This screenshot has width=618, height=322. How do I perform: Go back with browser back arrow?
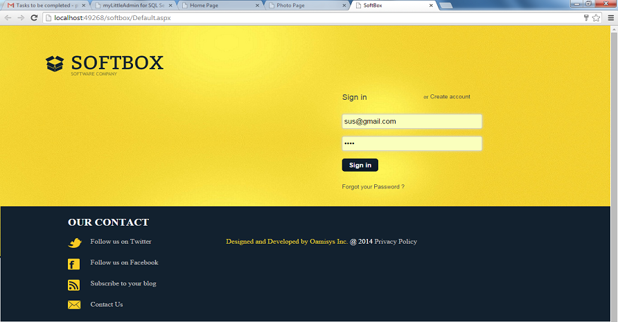click(x=8, y=18)
